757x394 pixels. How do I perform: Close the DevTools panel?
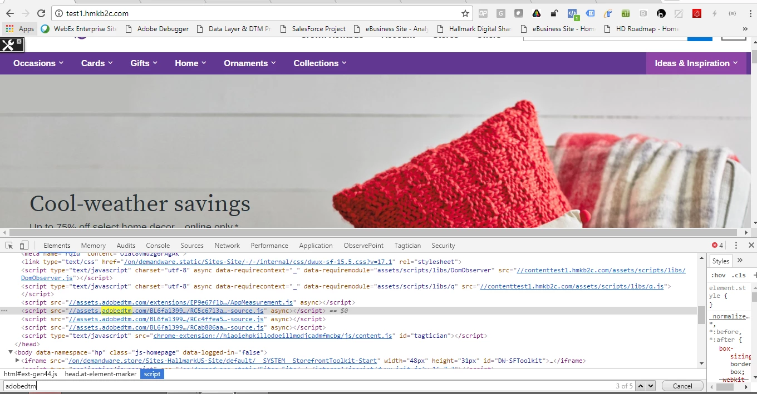pyautogui.click(x=751, y=245)
